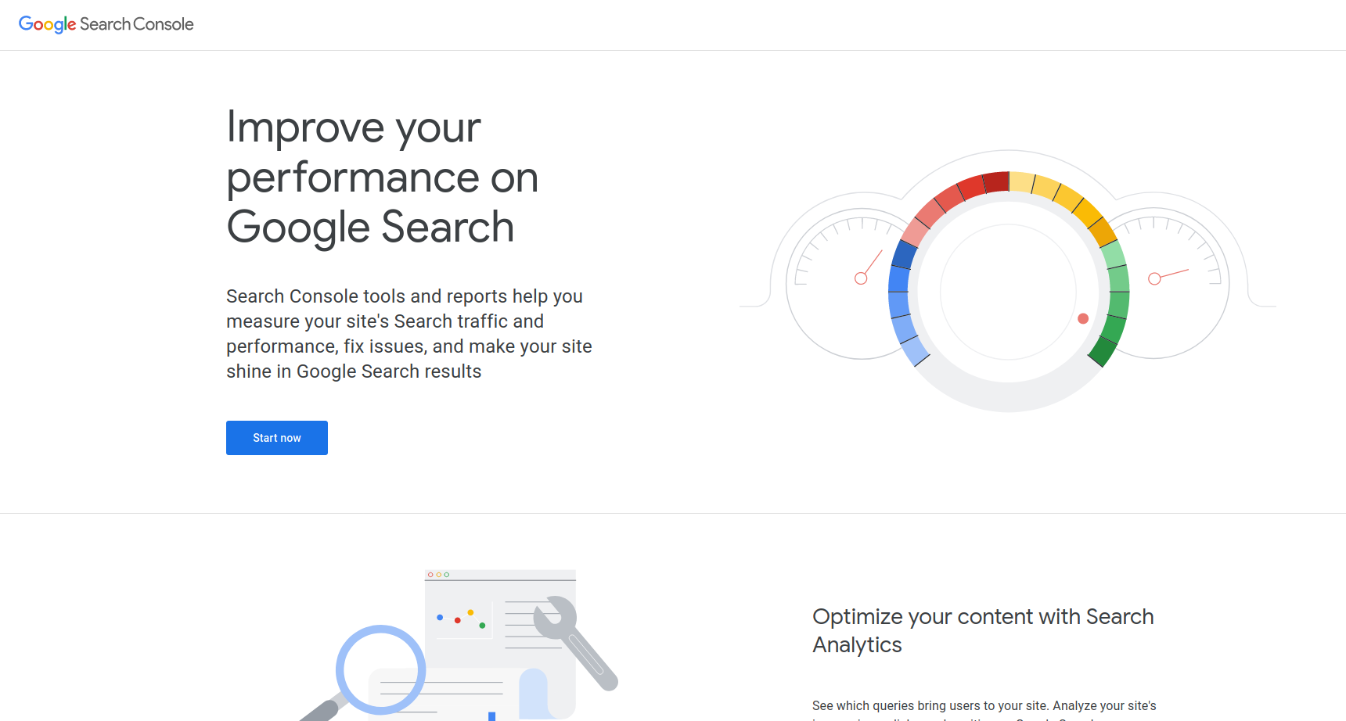The height and width of the screenshot is (721, 1346).
Task: Click the Google Search Console logo
Action: coord(106,24)
